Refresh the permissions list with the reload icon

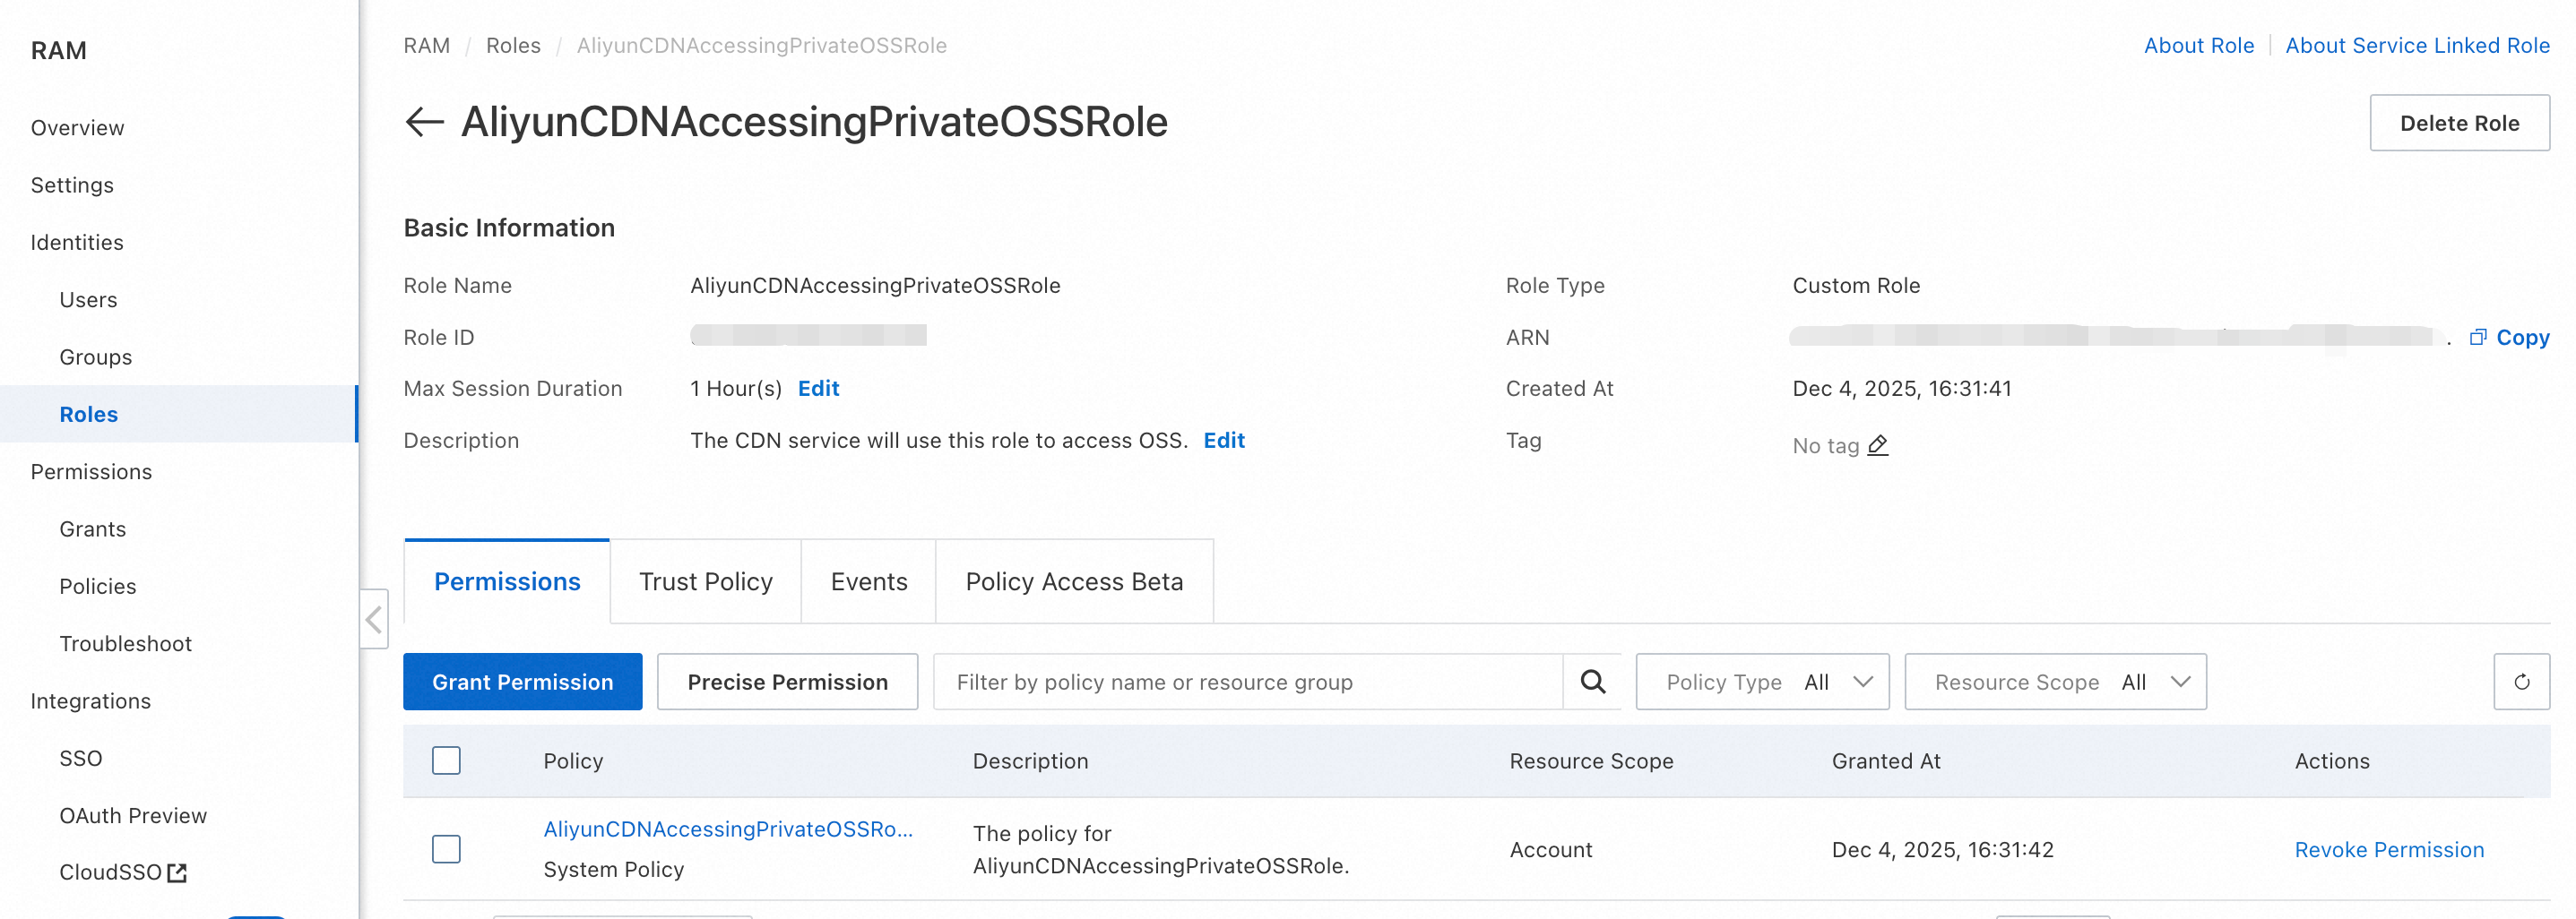[2521, 683]
